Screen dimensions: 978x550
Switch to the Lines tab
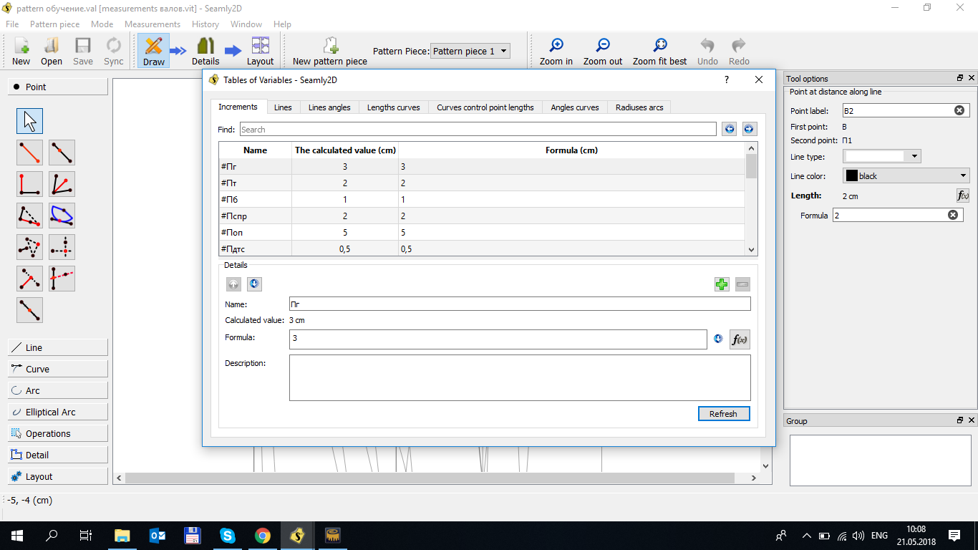pyautogui.click(x=283, y=107)
